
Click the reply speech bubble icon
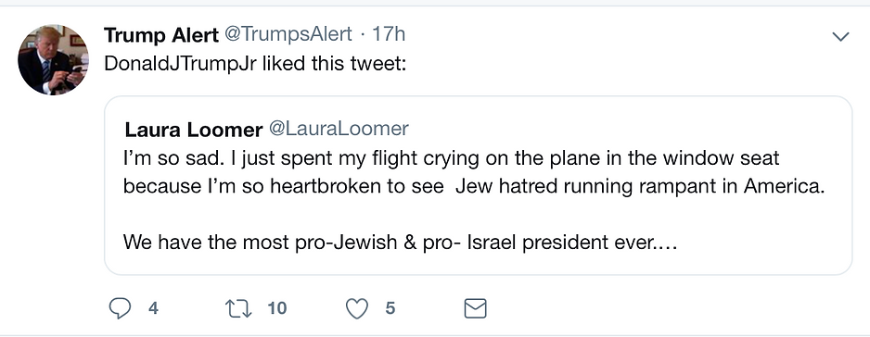click(120, 308)
